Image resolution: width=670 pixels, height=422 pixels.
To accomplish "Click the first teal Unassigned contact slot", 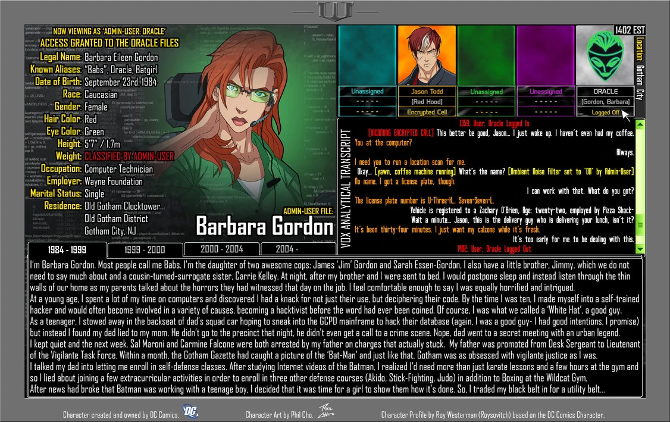I will click(x=368, y=55).
